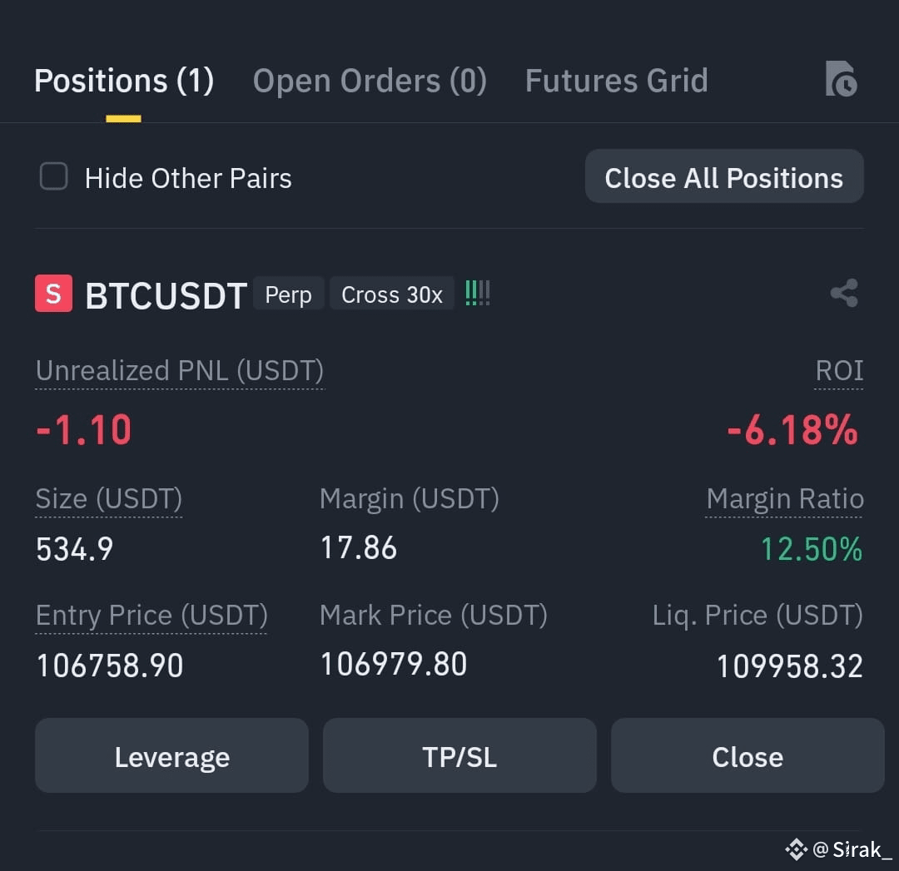Show Unrealized PNL (USDT) explanation

(x=180, y=371)
